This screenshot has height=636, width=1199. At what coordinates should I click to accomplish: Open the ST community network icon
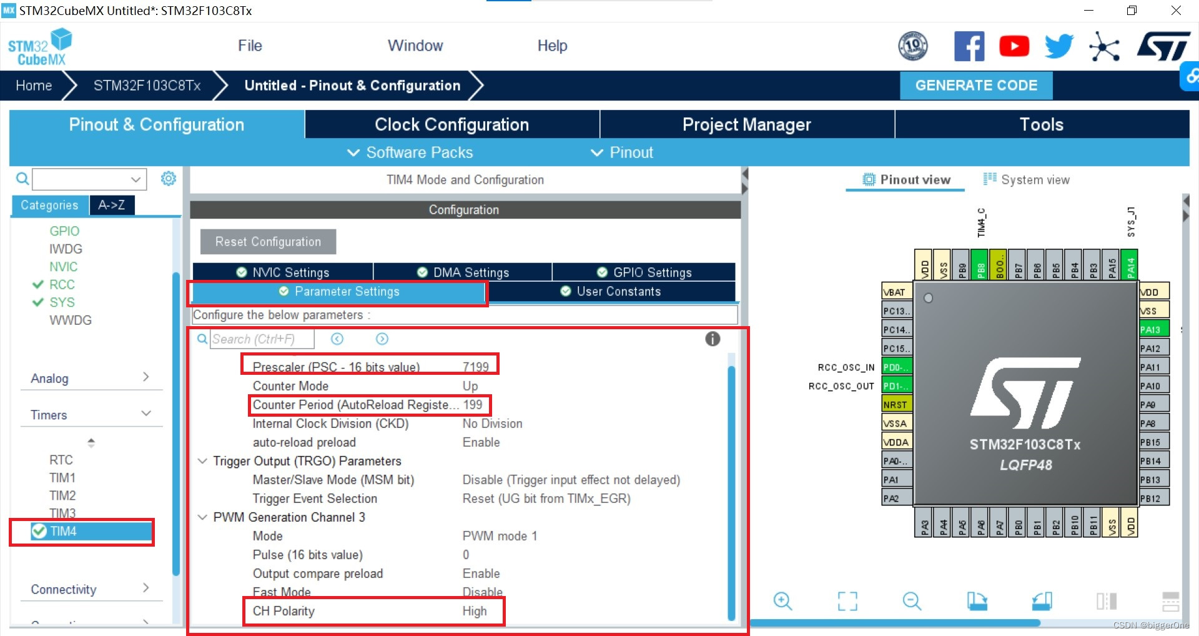tap(1104, 46)
